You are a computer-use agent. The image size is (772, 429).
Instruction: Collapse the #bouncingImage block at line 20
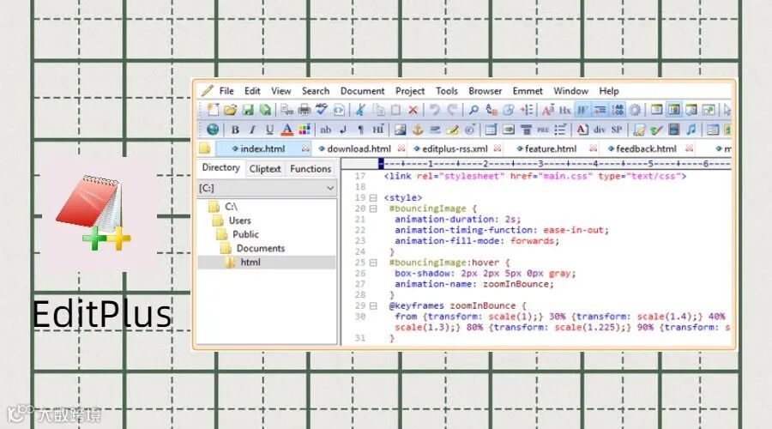pyautogui.click(x=373, y=208)
